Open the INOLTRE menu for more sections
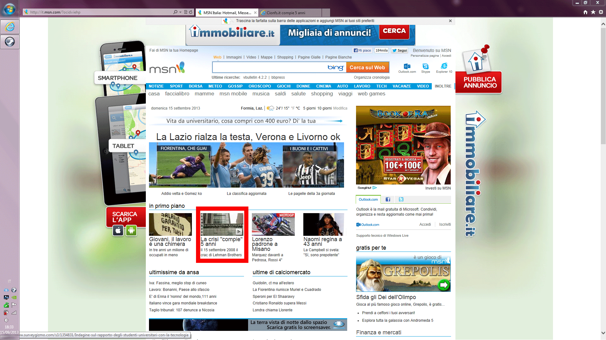Image resolution: width=606 pixels, height=340 pixels. point(443,86)
